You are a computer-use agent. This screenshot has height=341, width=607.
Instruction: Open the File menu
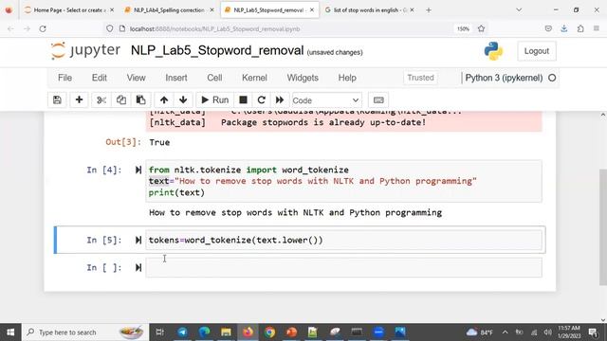pyautogui.click(x=64, y=78)
